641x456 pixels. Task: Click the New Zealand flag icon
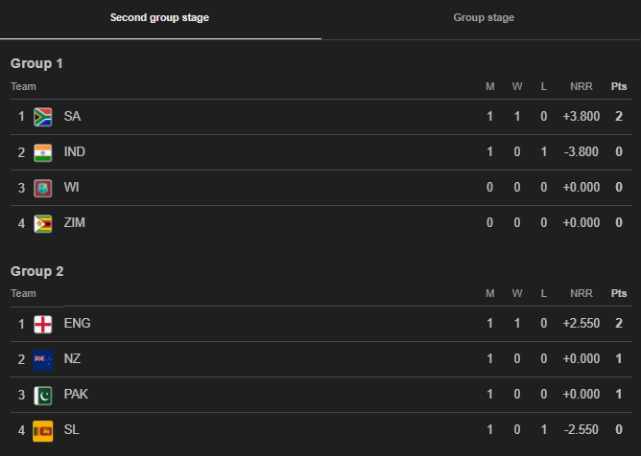[42, 359]
